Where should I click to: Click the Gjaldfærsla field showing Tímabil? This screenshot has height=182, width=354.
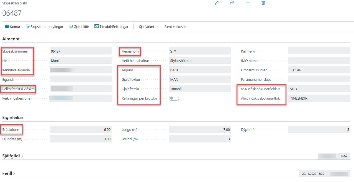click(200, 89)
